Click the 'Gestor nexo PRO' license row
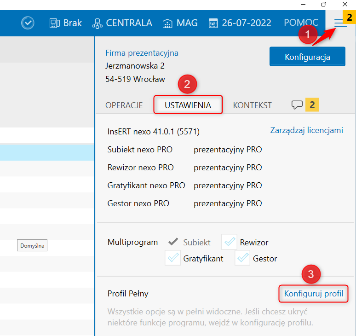The image size is (356, 336). [184, 203]
